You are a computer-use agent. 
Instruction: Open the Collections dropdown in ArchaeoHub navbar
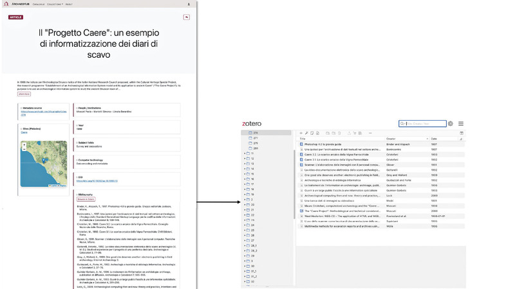[55, 4]
